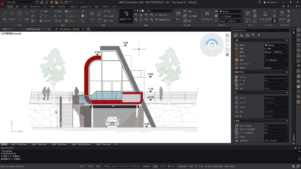Toggle AMonitor in status bar
The height and width of the screenshot is (169, 301).
[x=182, y=167]
